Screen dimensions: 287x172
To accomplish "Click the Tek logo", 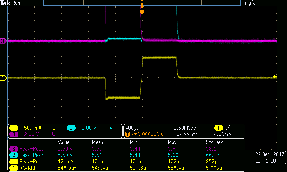I will (6, 3).
